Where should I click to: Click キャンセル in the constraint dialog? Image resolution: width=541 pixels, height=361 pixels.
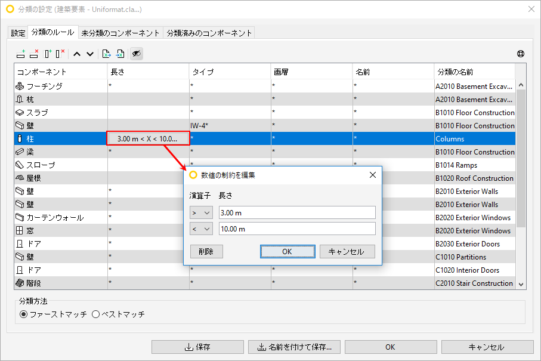click(x=347, y=252)
